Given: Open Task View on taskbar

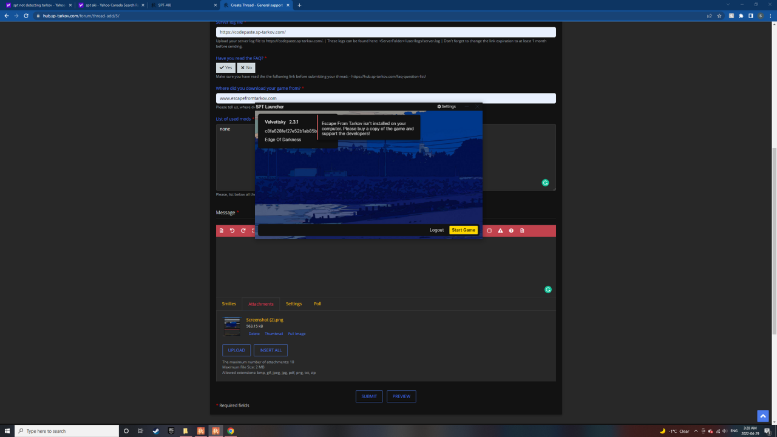Looking at the screenshot, I should pyautogui.click(x=141, y=431).
